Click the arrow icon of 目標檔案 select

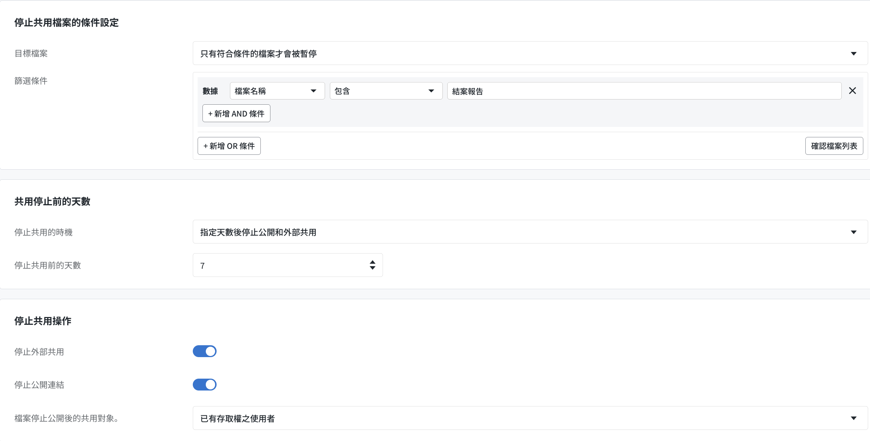coord(853,53)
